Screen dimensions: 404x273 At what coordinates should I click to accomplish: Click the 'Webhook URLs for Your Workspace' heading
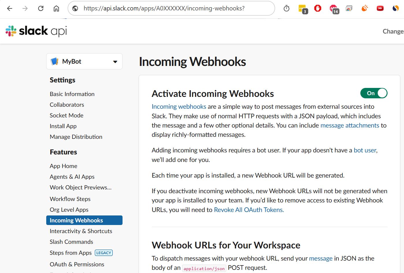click(x=226, y=245)
